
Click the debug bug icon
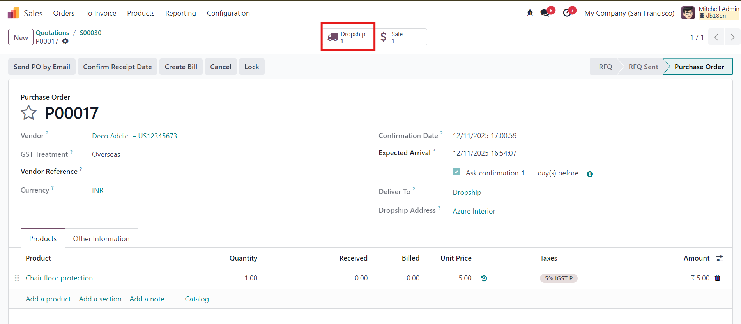[x=530, y=13]
